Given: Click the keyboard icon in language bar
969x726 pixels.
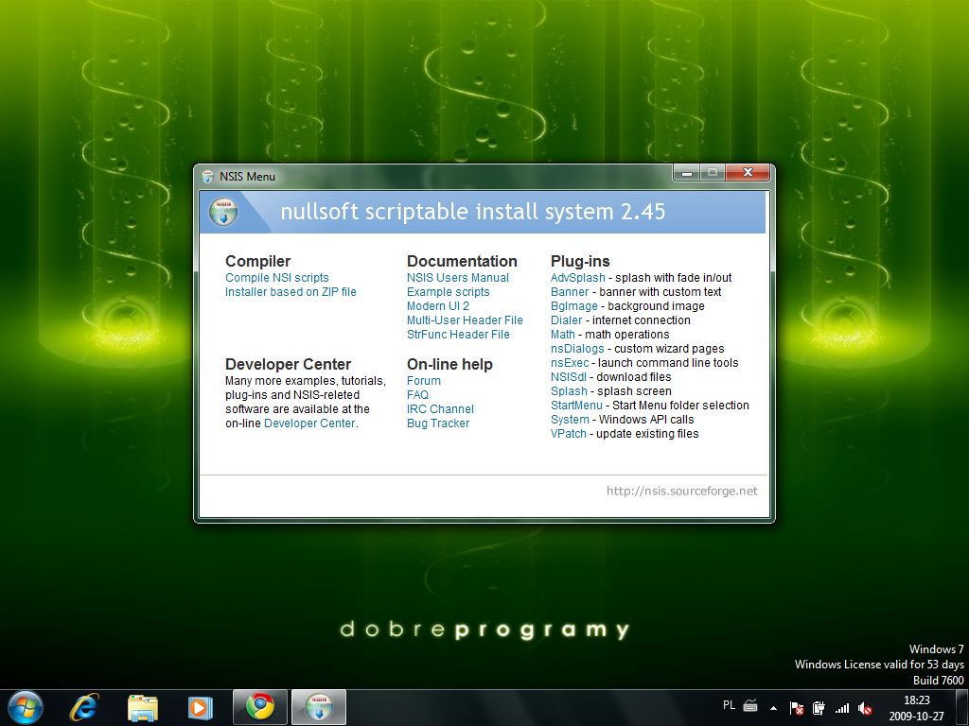Looking at the screenshot, I should [x=750, y=705].
